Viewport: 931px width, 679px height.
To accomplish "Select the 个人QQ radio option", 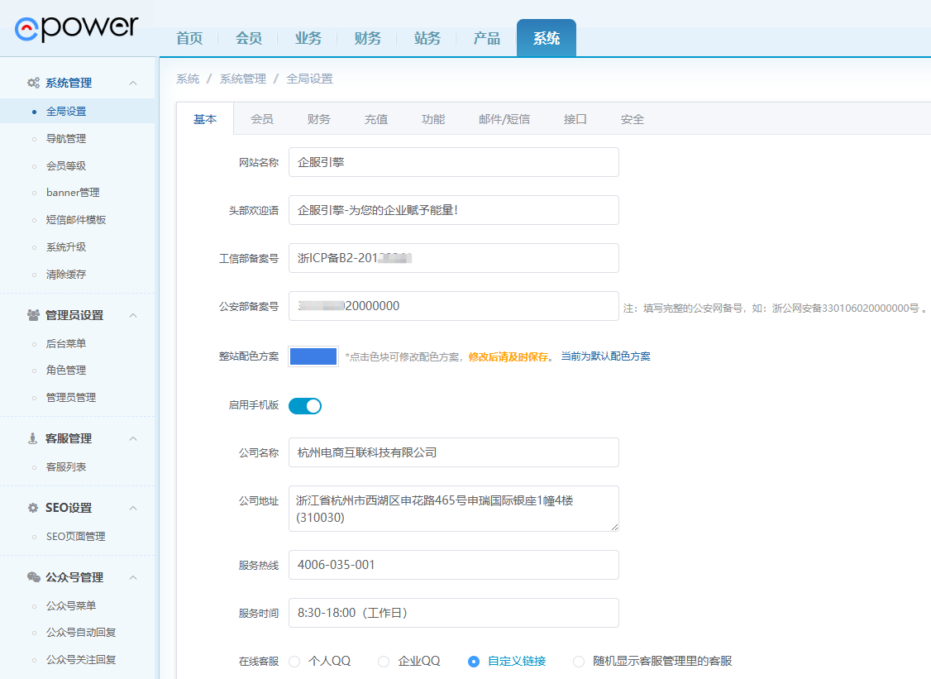I will point(294,661).
